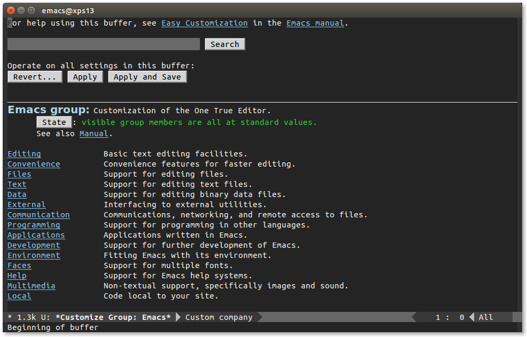The image size is (527, 337).
Task: Click the Custom company mode indicator
Action: (219, 317)
